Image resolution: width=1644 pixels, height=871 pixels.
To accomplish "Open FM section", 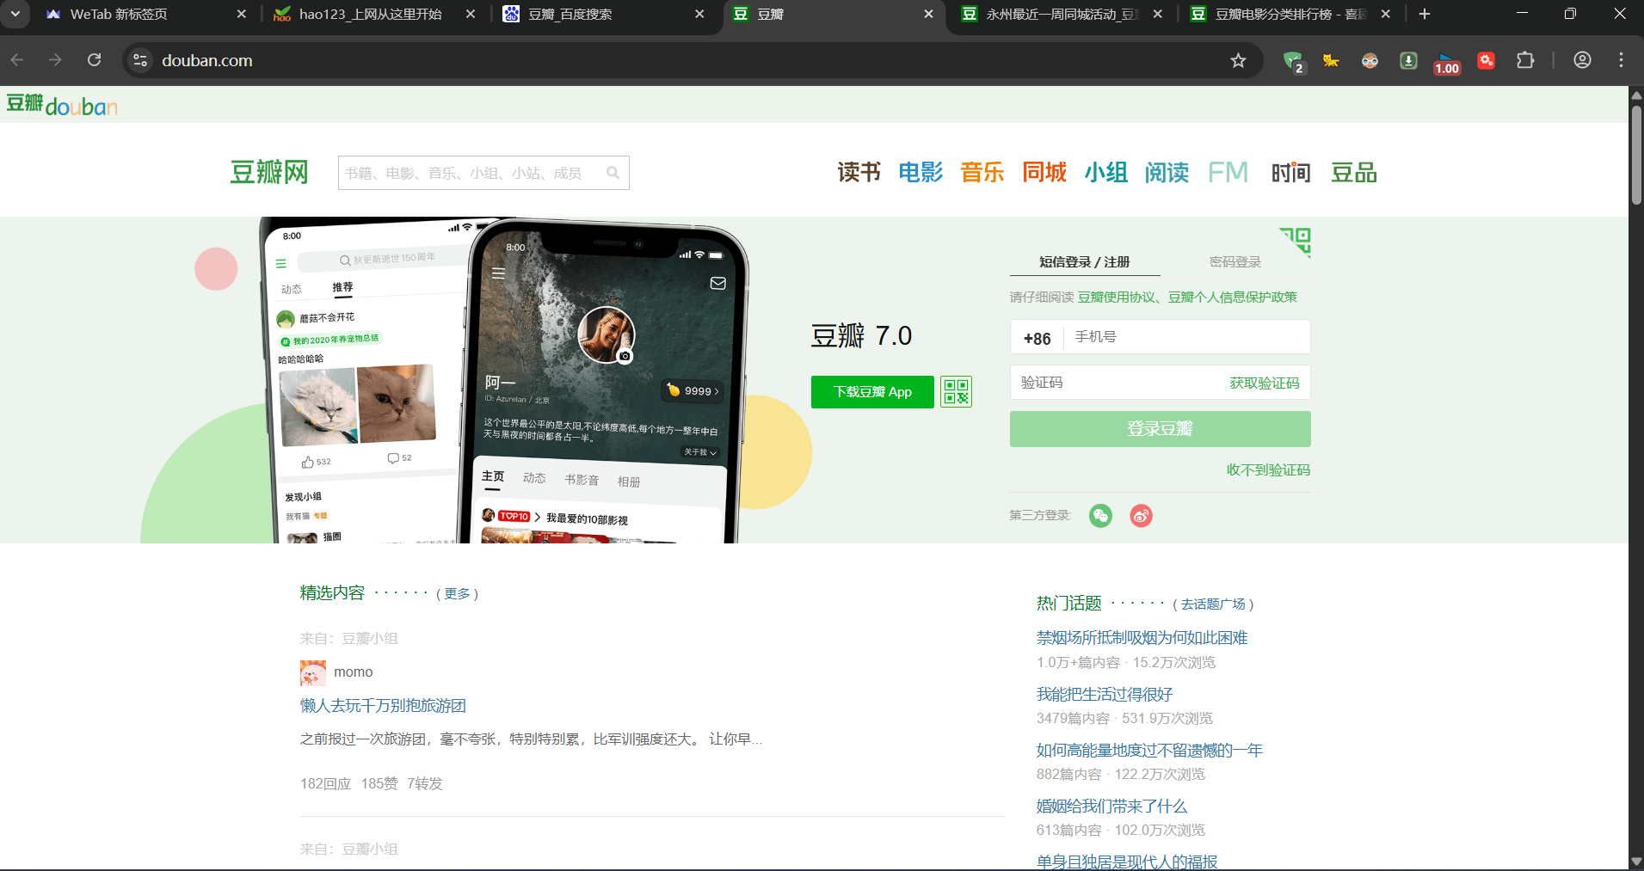I will point(1228,172).
